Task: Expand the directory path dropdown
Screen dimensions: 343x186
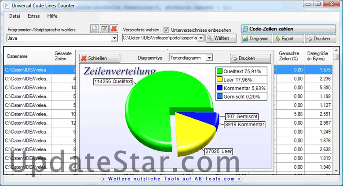Action: point(201,38)
